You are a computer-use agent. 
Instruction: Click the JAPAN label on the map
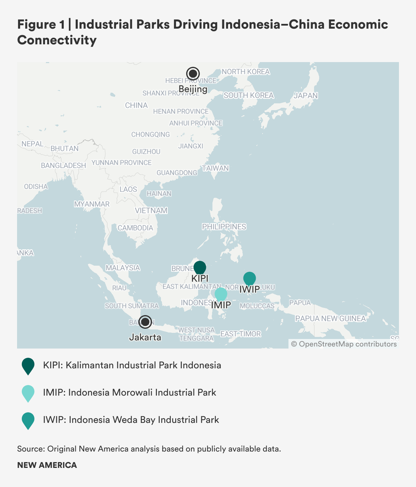coord(306,95)
